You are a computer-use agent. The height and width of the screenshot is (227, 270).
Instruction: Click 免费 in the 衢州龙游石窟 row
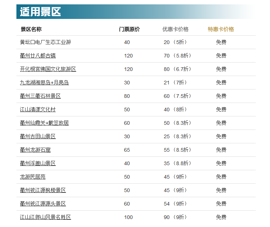tap(221, 150)
